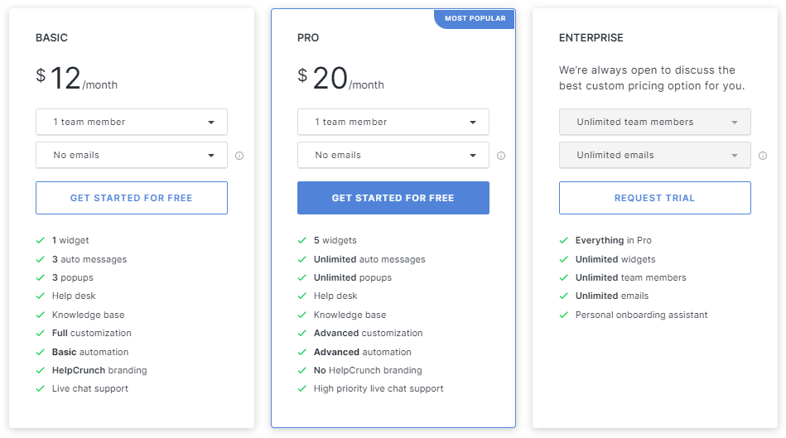Select the Enterprise plan heading

tap(591, 37)
